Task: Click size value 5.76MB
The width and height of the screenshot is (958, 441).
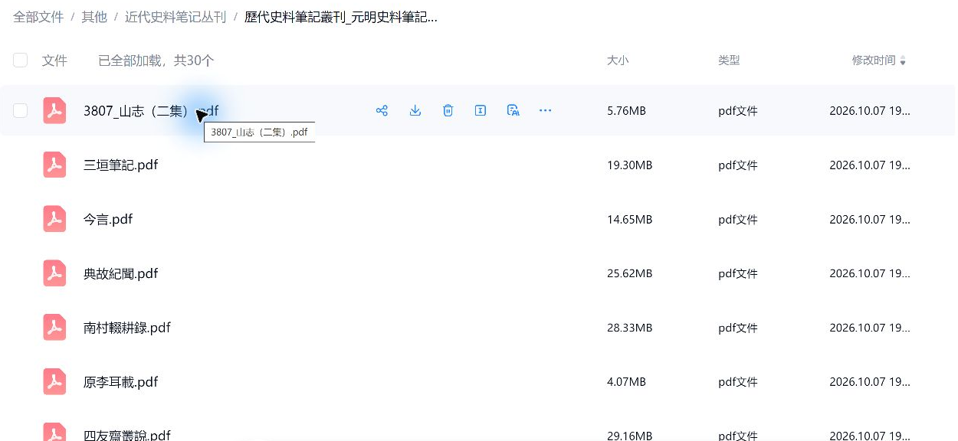Action: pos(626,111)
